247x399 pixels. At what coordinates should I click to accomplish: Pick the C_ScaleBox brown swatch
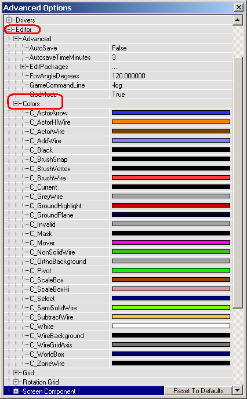pos(171,280)
